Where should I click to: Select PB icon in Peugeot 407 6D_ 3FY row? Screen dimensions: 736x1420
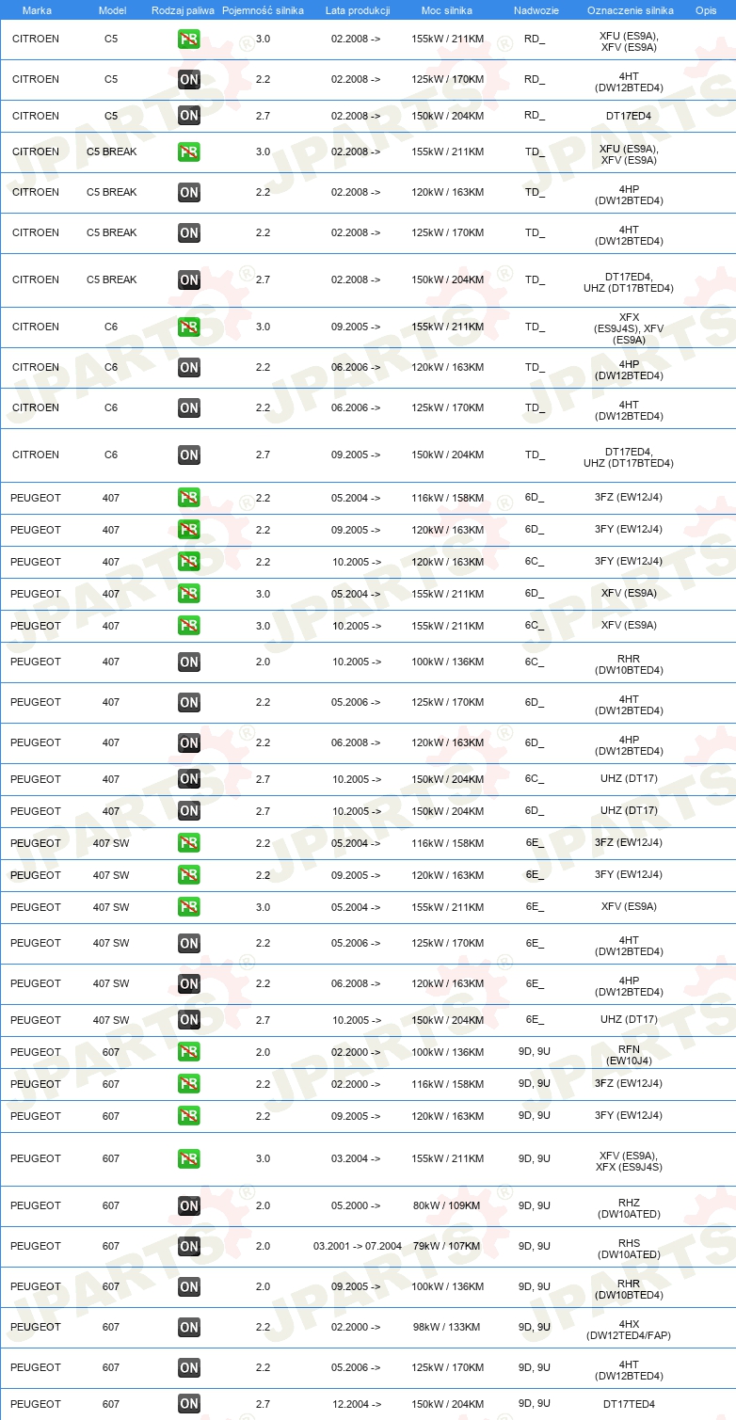click(x=189, y=529)
